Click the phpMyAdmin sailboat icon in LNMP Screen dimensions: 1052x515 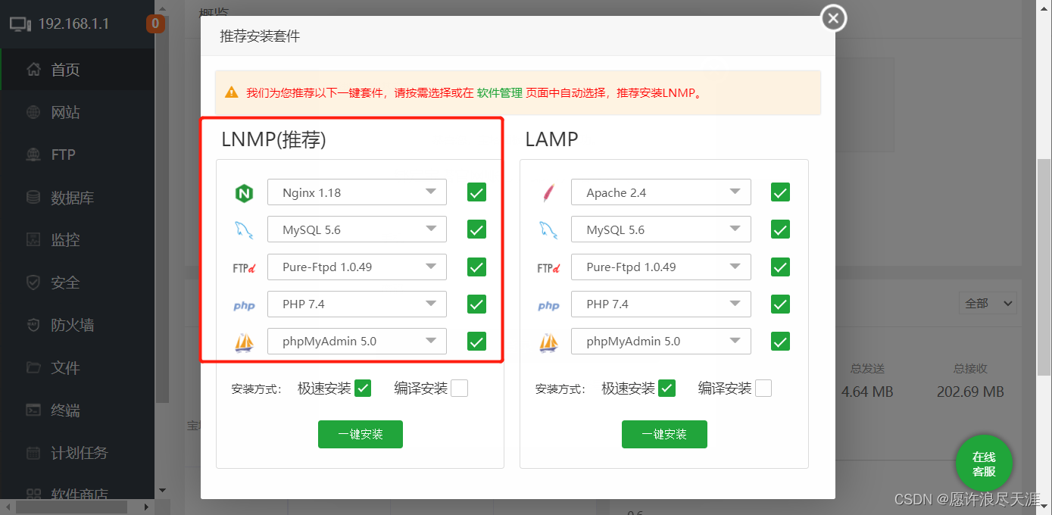click(244, 342)
